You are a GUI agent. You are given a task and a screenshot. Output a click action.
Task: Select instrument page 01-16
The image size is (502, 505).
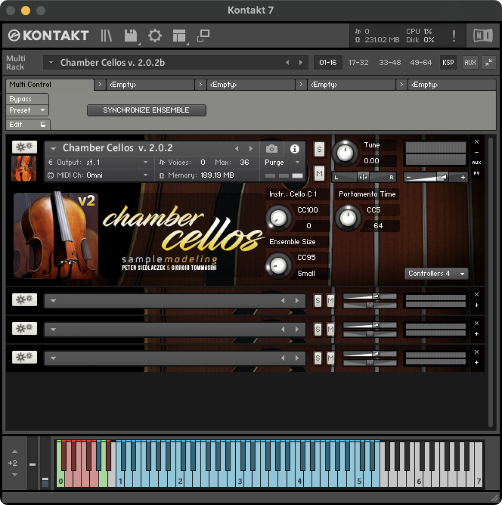click(x=328, y=63)
